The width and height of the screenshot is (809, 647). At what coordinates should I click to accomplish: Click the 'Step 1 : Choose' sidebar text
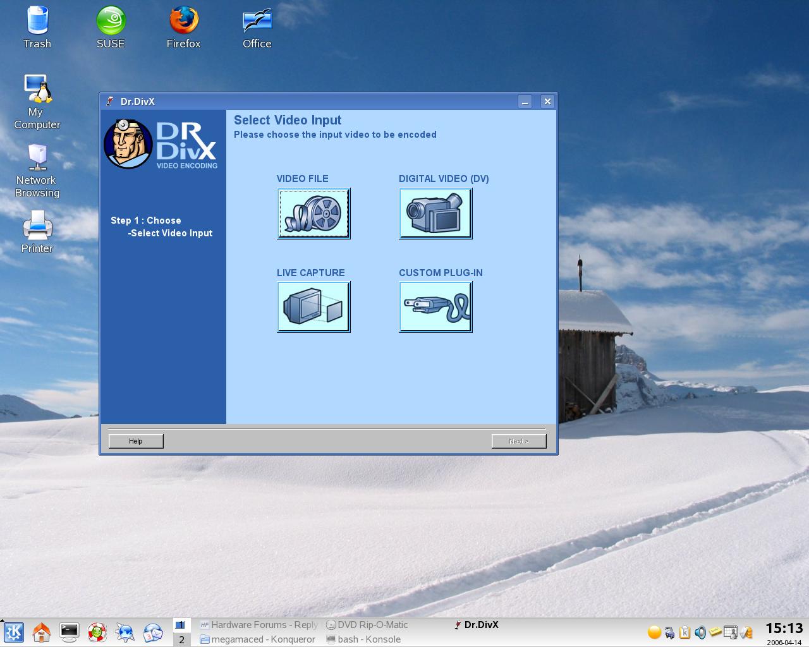pyautogui.click(x=146, y=221)
